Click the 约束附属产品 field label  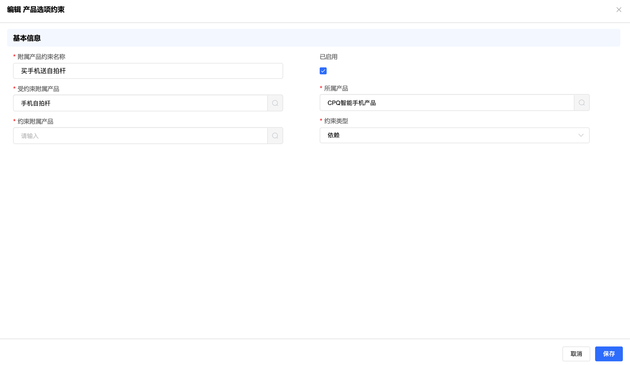(x=35, y=121)
